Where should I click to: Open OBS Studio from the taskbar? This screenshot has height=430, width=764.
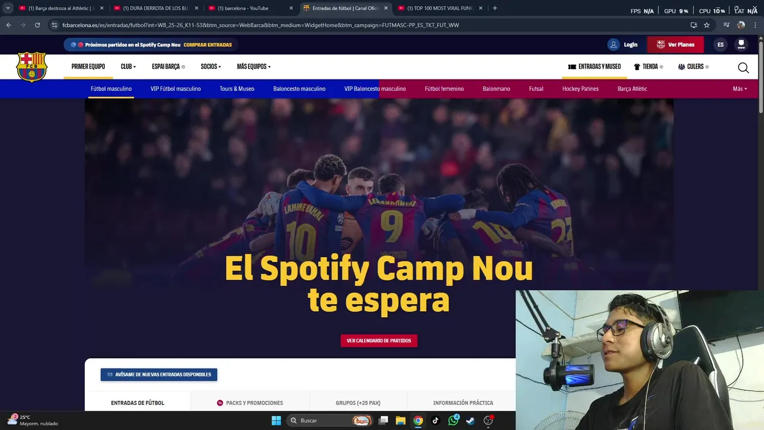pyautogui.click(x=488, y=420)
